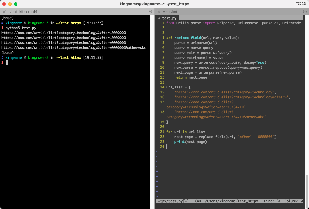Click 'parse._replace(query=new_query)' on line 10
This screenshot has height=209, width=309.
(x=231, y=67)
